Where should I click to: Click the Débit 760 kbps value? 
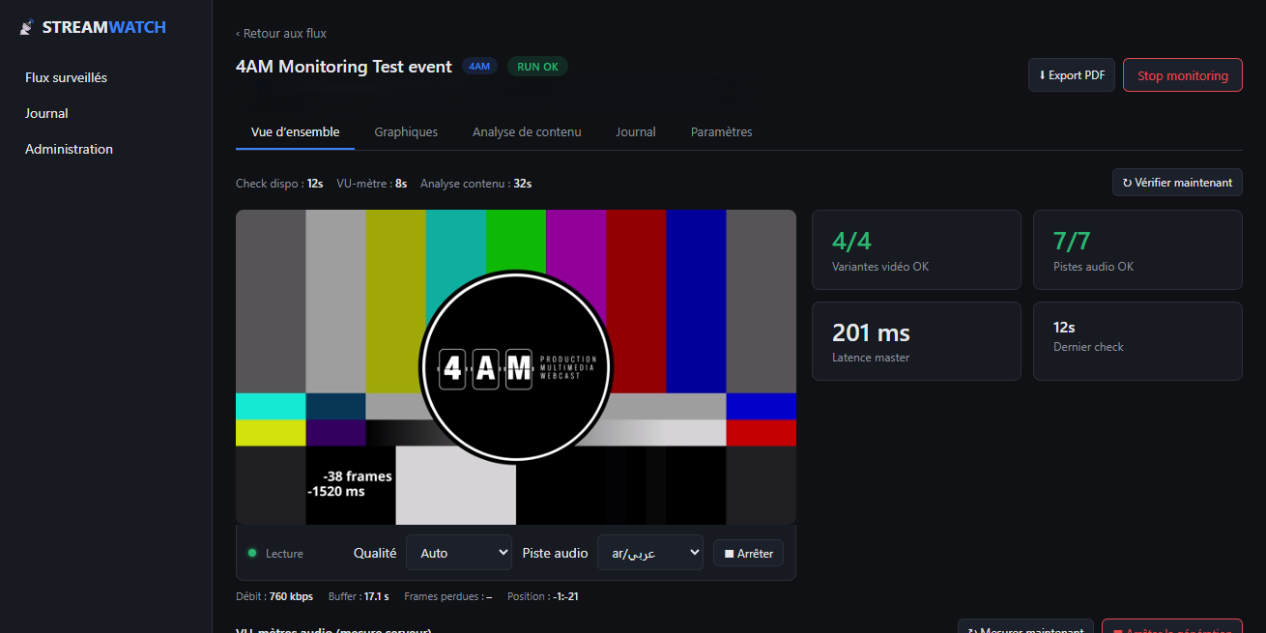tap(291, 596)
